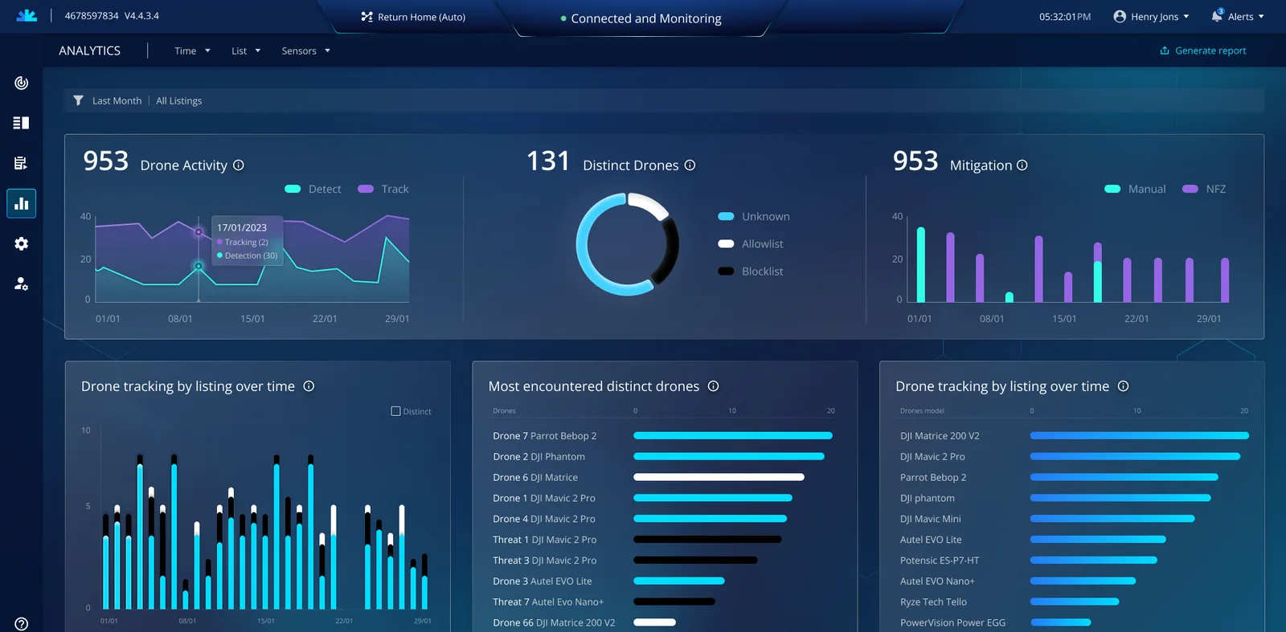The height and width of the screenshot is (632, 1286).
Task: Open settings gear in sidebar
Action: 22,243
